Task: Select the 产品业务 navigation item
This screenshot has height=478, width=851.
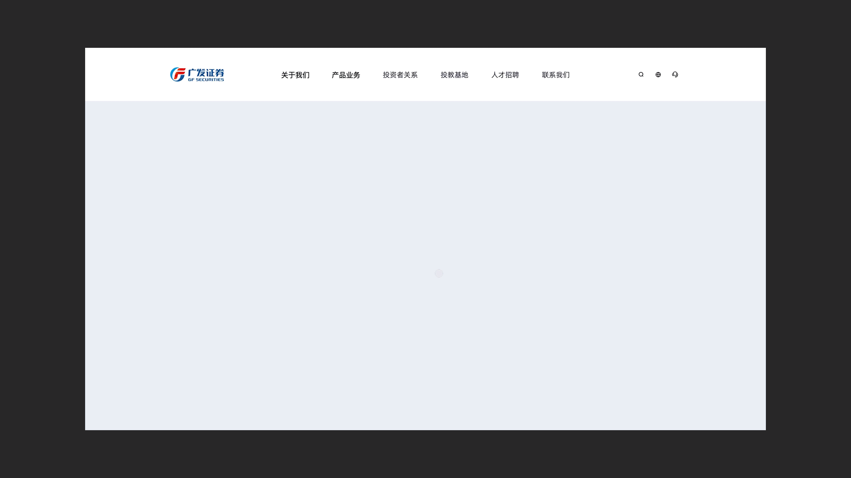Action: [346, 75]
